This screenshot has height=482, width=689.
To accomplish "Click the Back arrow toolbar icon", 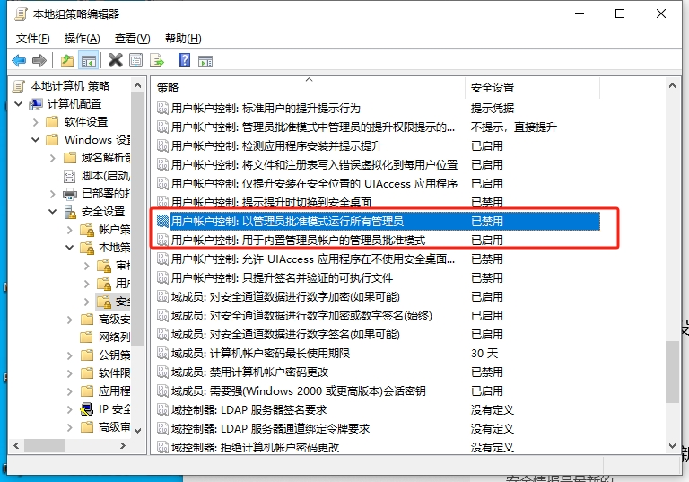I will (19, 60).
